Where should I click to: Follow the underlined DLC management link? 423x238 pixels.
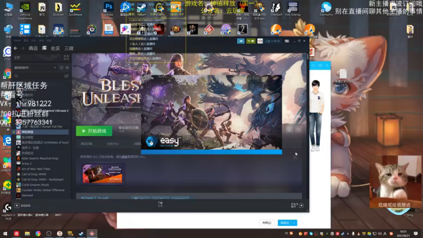[124, 157]
